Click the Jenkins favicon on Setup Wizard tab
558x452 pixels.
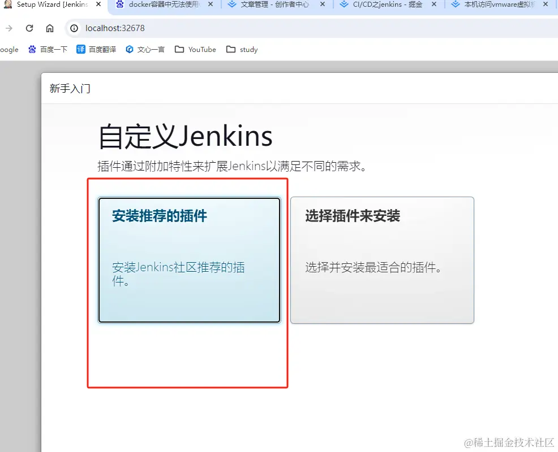[8, 5]
